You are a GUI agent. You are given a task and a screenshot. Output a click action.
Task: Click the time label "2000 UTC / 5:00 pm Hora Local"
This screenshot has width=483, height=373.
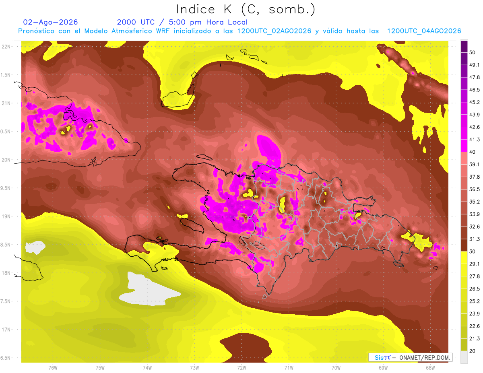[182, 22]
